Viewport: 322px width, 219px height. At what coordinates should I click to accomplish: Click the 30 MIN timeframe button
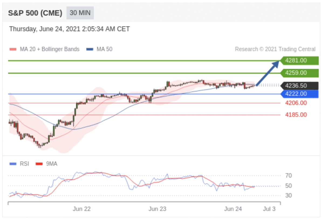pos(80,13)
